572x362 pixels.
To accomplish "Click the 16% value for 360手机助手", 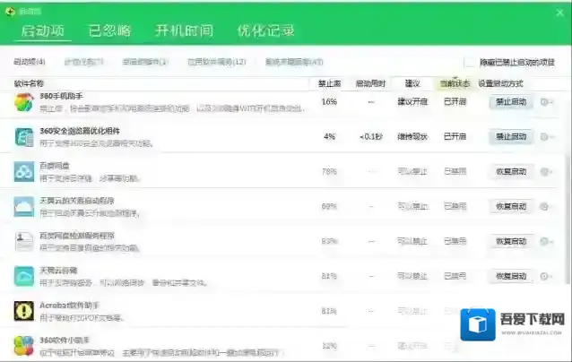I will click(329, 102).
